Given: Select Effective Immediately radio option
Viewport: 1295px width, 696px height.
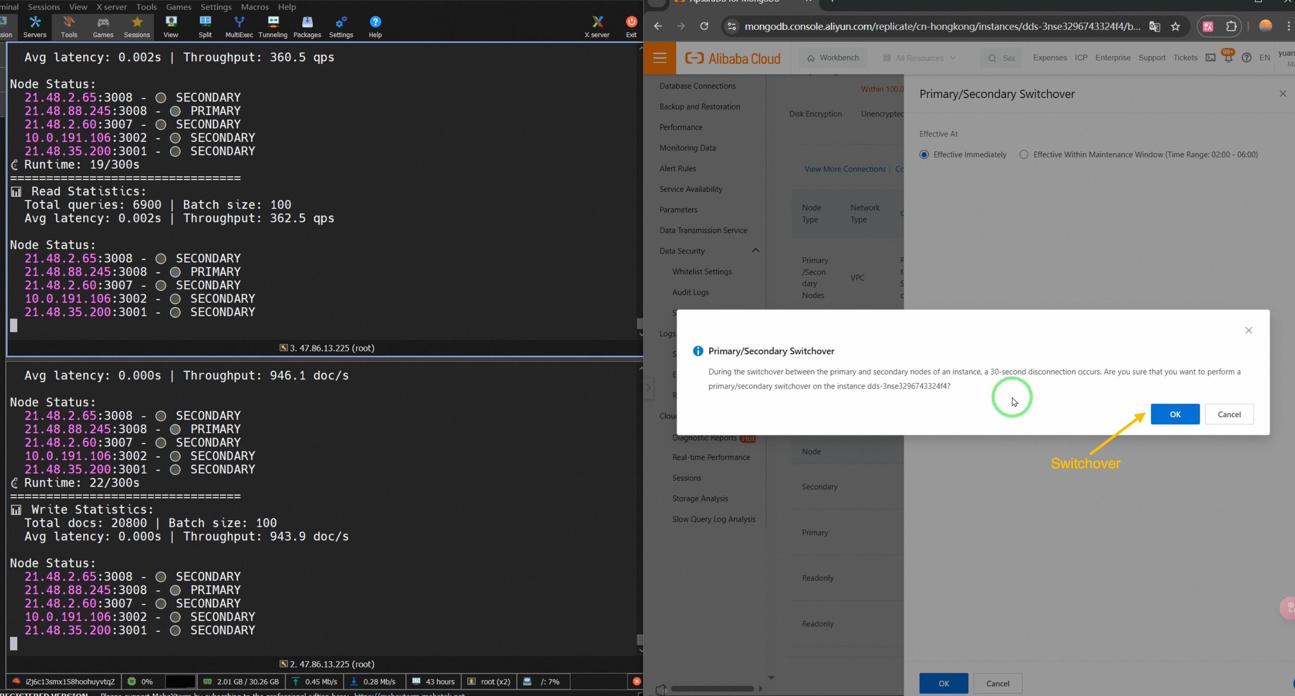Looking at the screenshot, I should coord(924,155).
